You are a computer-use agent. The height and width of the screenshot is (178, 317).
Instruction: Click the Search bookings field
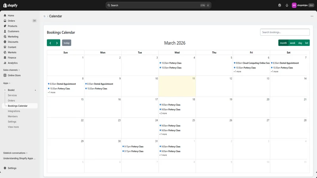(x=285, y=32)
